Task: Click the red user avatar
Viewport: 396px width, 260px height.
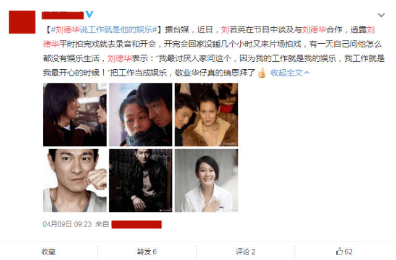Action: [22, 22]
